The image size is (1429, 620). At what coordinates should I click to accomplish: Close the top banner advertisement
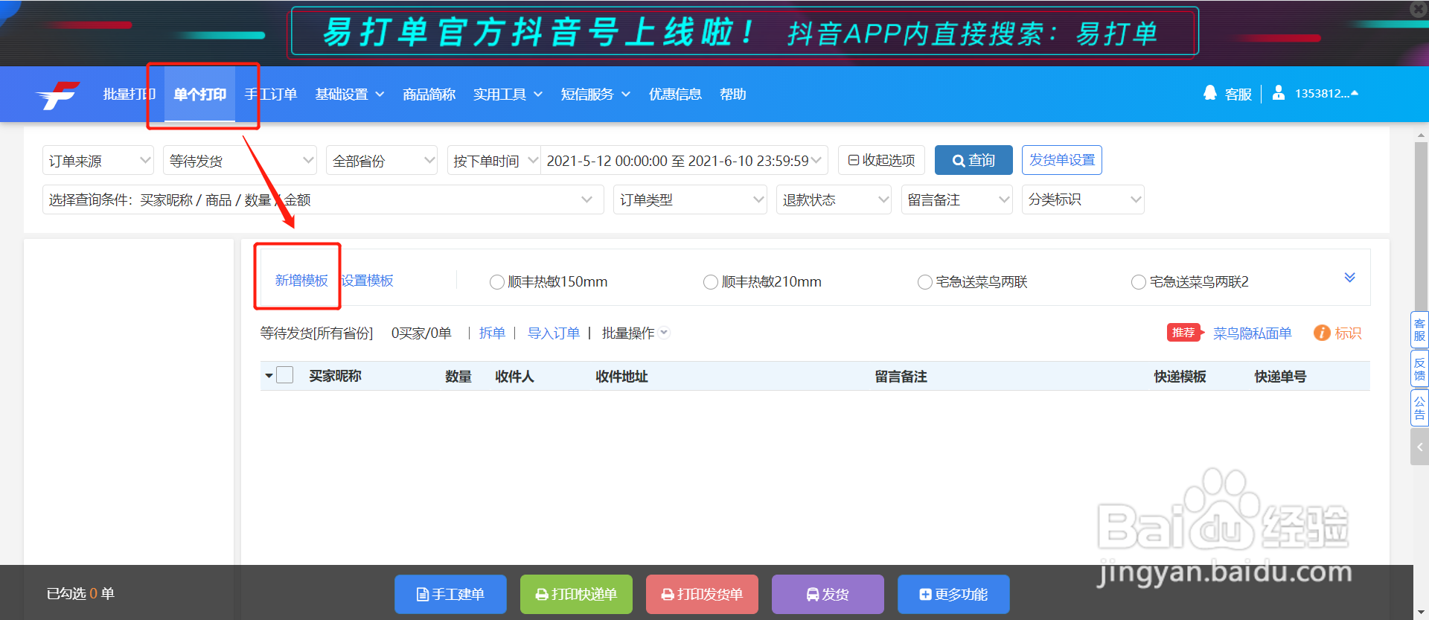pyautogui.click(x=1419, y=9)
